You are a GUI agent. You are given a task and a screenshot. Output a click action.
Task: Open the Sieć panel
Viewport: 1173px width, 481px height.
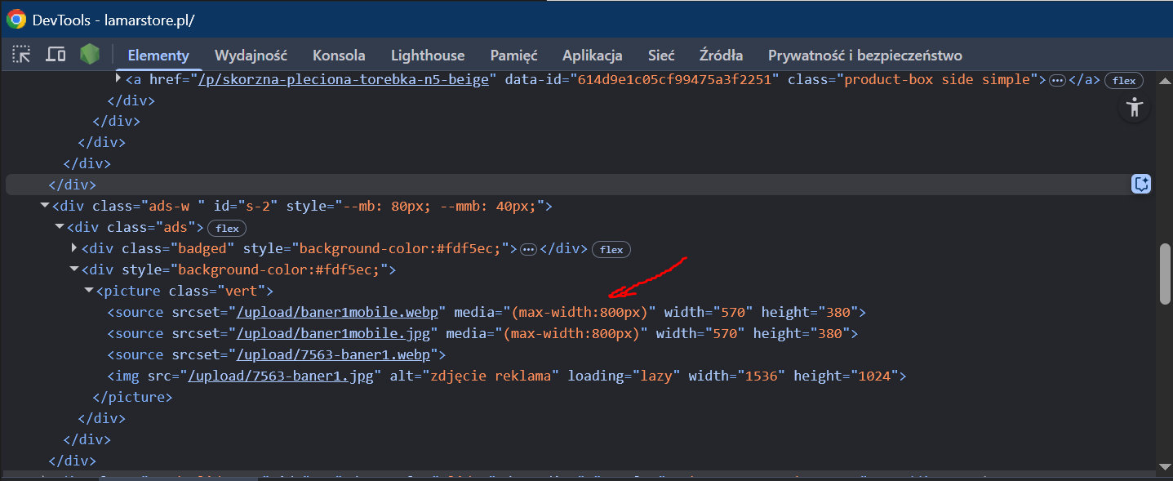tap(660, 55)
